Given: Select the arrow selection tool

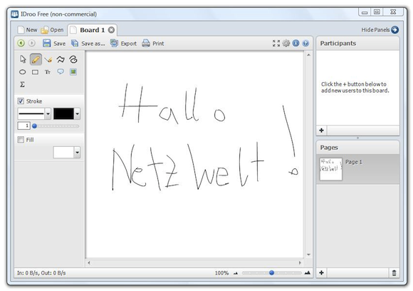Looking at the screenshot, I should pyautogui.click(x=23, y=59).
